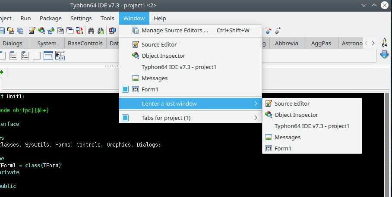Click the green-tagged binoculars Find in Files icon
The image size is (392, 197).
(x=101, y=31)
